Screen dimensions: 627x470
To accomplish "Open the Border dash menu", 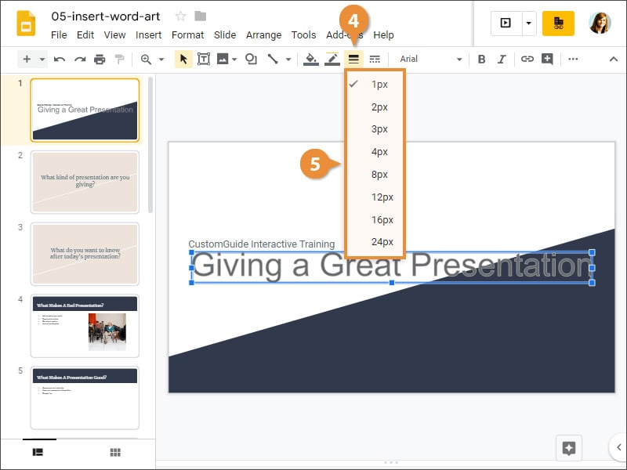I will 375,60.
